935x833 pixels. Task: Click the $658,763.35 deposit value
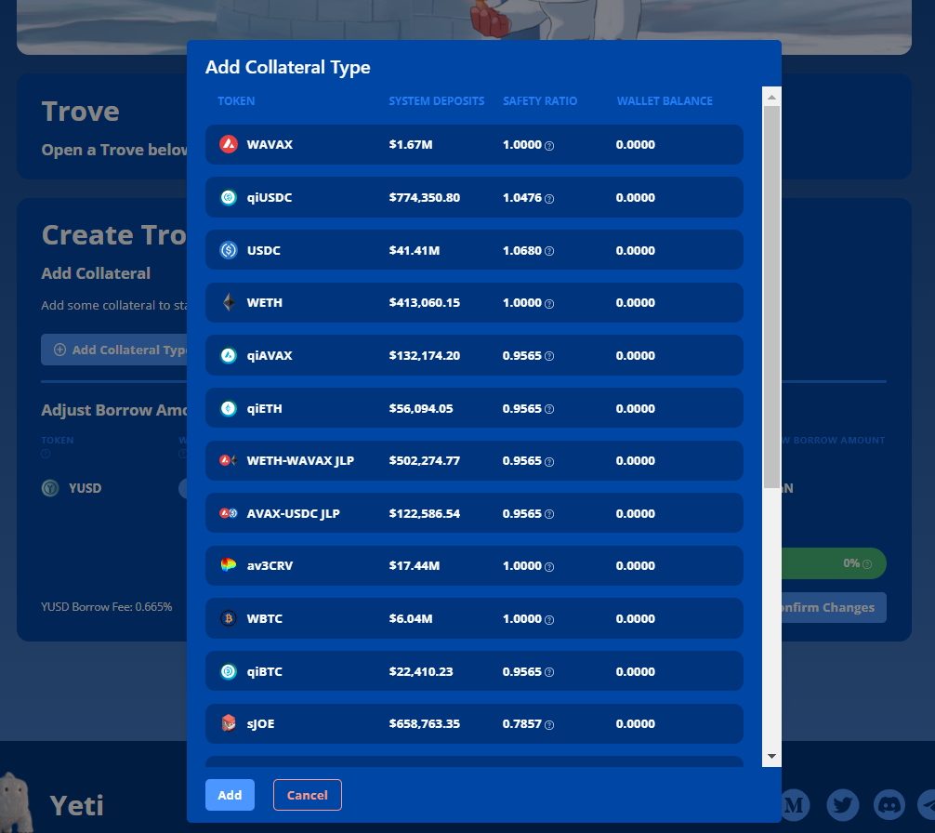pos(425,724)
